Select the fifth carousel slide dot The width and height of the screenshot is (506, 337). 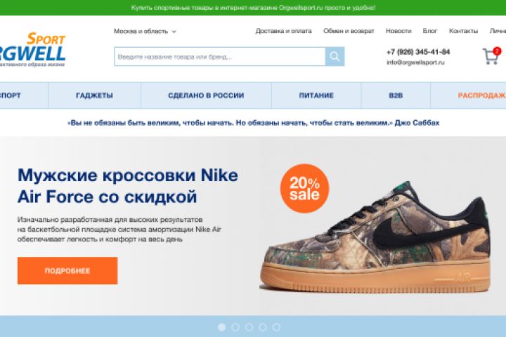(x=276, y=327)
